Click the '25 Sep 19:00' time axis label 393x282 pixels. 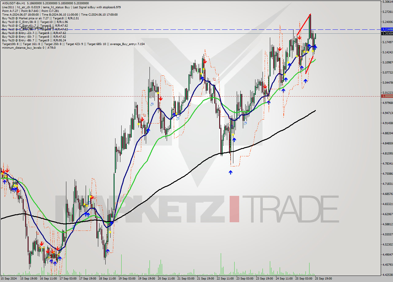coord(324,278)
